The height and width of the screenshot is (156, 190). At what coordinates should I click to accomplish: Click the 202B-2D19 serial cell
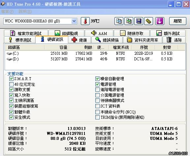(x=143, y=53)
